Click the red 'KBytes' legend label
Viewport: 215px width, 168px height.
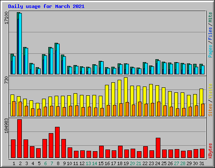[x=210, y=151]
